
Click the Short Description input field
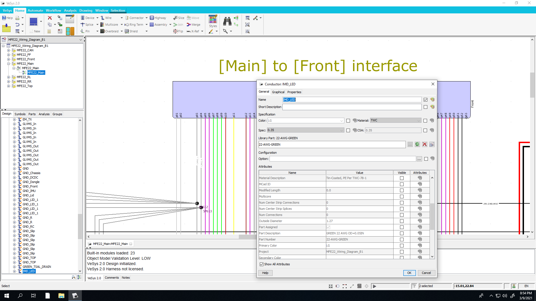[x=352, y=107]
